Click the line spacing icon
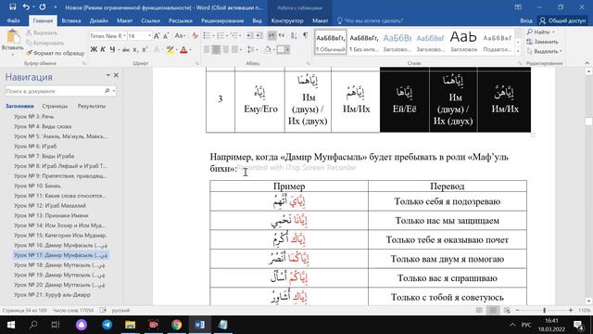The width and height of the screenshot is (593, 334). coord(250,49)
